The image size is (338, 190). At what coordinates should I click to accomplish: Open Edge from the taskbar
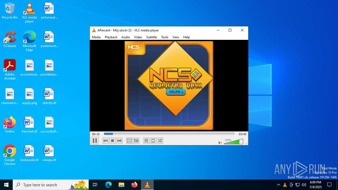109,185
